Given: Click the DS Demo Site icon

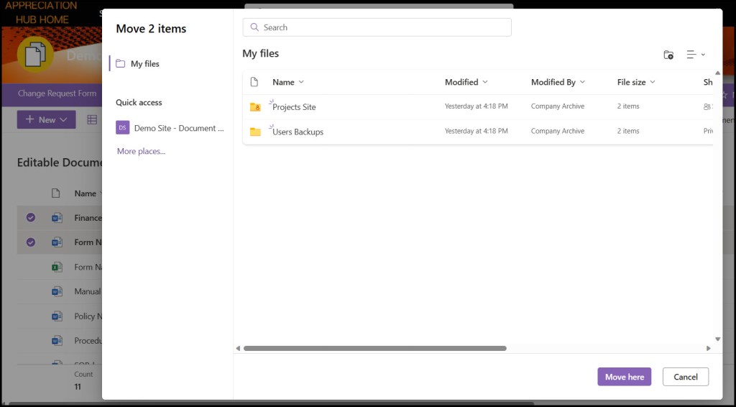Looking at the screenshot, I should click(123, 128).
